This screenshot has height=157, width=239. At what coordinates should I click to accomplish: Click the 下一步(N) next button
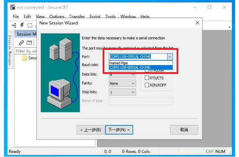pyautogui.click(x=119, y=130)
